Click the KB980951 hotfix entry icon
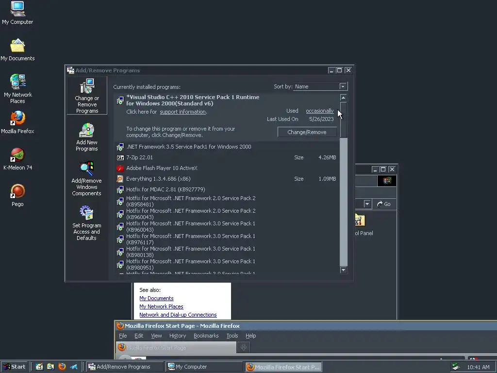 [120, 265]
